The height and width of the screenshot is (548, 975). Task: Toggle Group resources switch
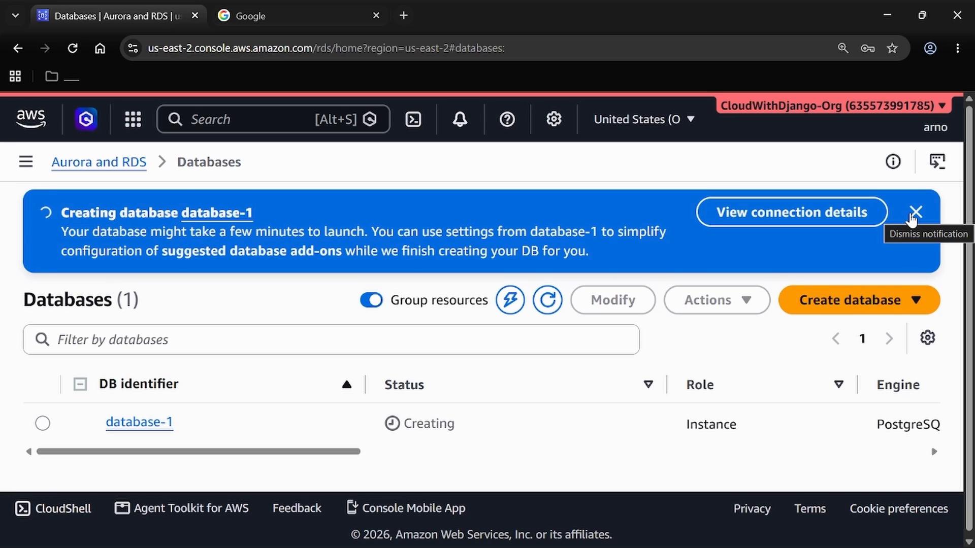pos(371,300)
